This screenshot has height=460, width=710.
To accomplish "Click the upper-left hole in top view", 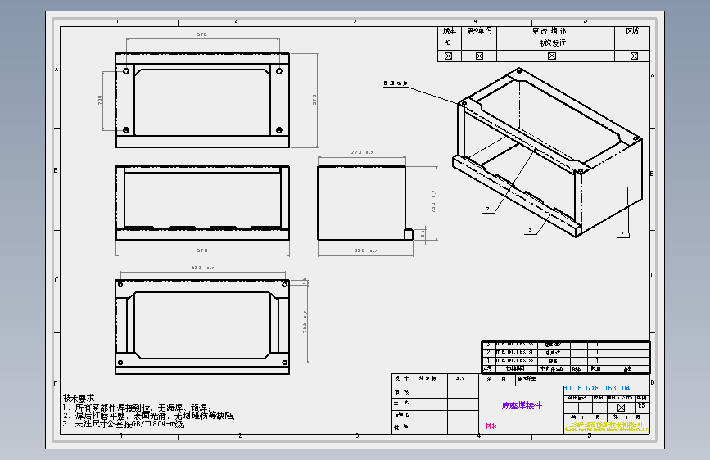I will click(x=126, y=71).
